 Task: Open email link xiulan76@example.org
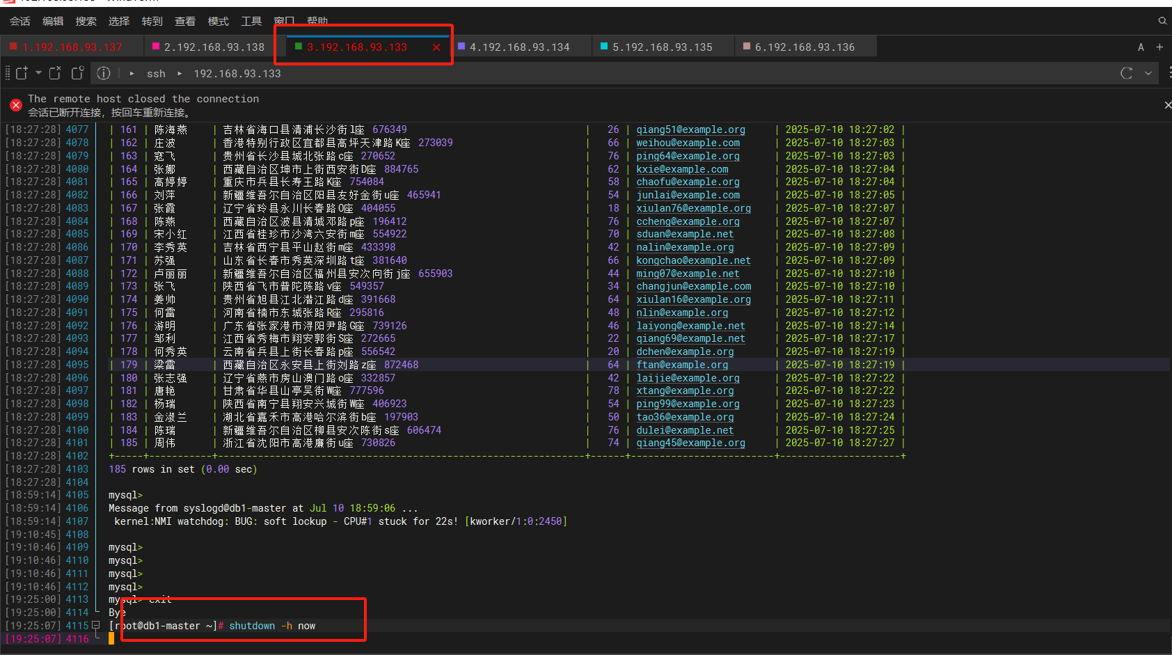(x=693, y=208)
